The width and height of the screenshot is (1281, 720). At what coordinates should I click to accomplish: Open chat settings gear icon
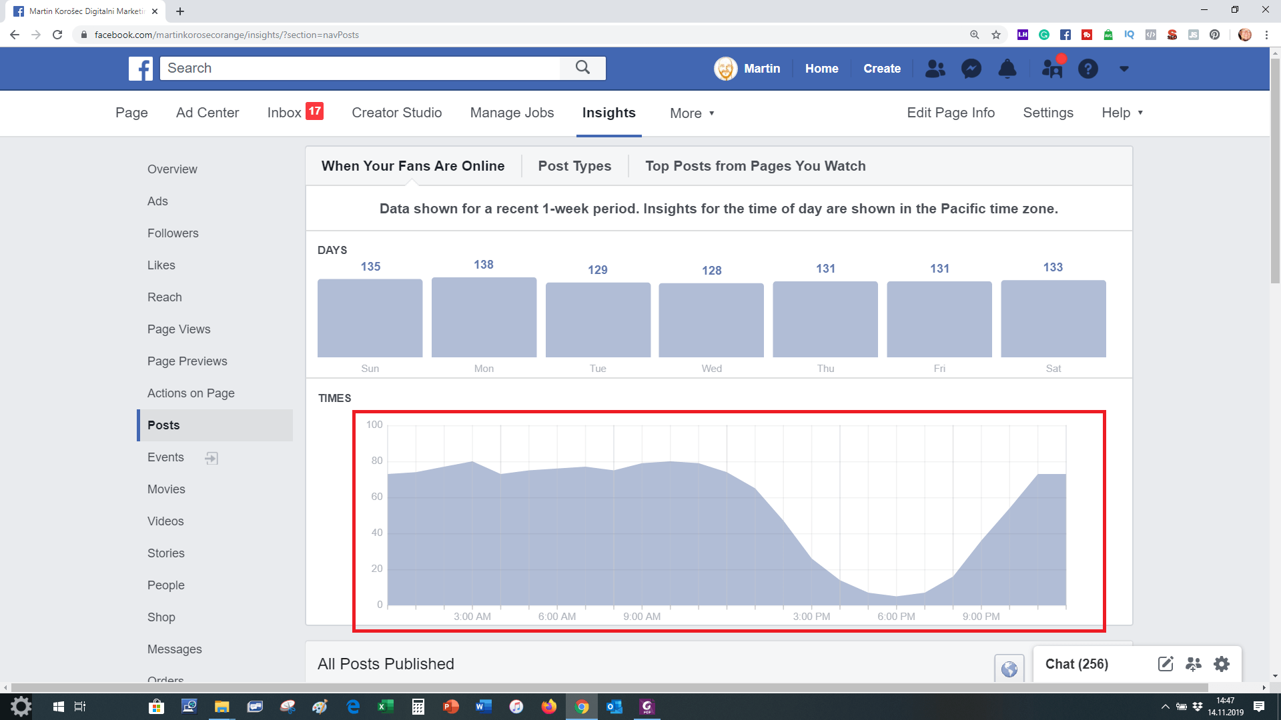pyautogui.click(x=1221, y=664)
